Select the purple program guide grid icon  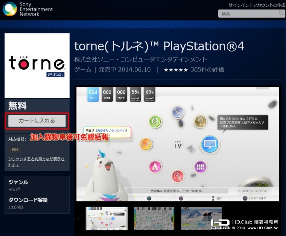pyautogui.click(x=200, y=166)
